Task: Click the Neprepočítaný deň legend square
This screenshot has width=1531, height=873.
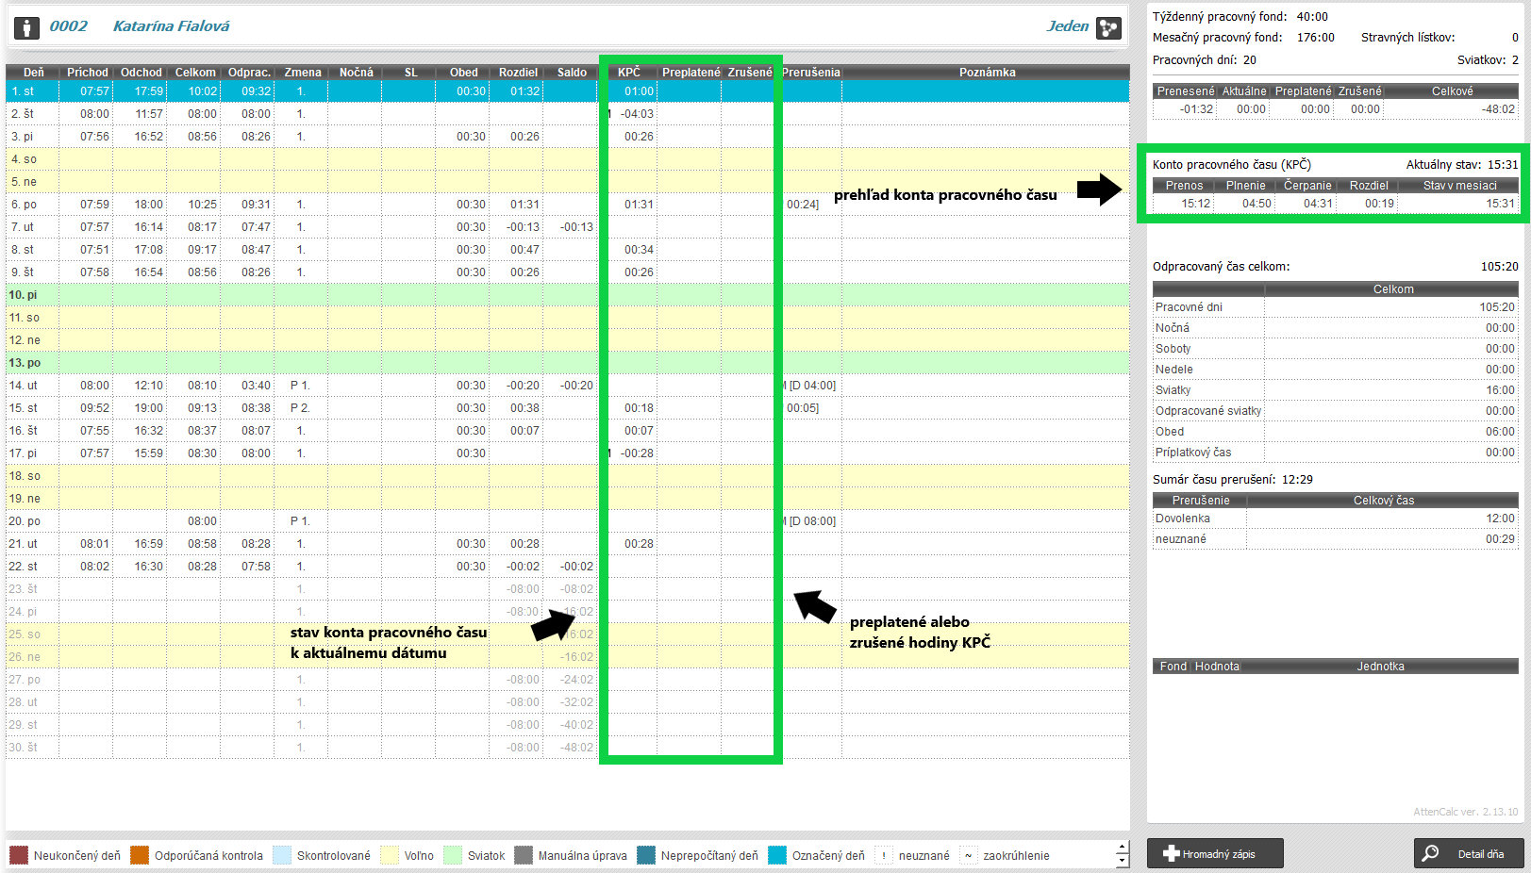Action: pos(646,855)
